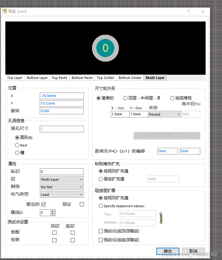Click the X offset 0mm field
Viewport: 222px width, 260px height.
[x=167, y=151]
